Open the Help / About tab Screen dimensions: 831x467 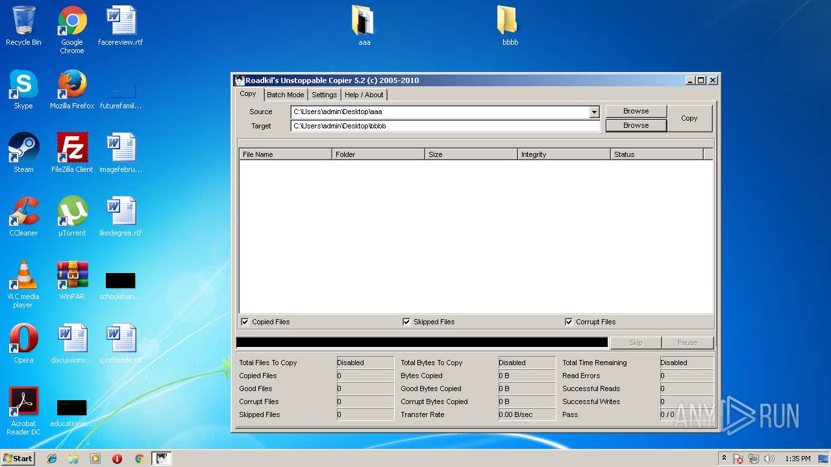click(x=364, y=95)
